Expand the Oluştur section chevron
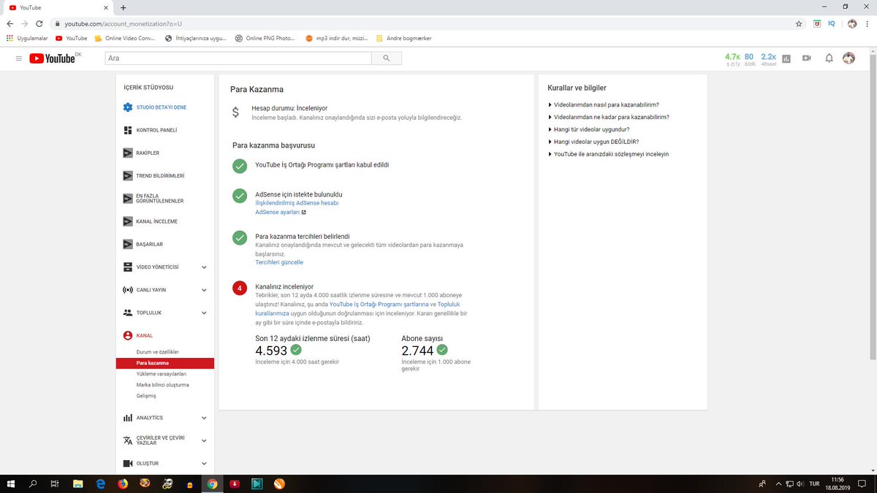 (204, 463)
